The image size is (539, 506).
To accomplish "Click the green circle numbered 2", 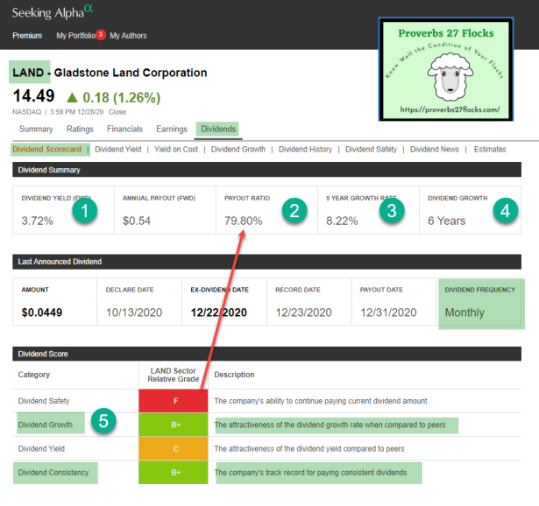I will point(295,210).
